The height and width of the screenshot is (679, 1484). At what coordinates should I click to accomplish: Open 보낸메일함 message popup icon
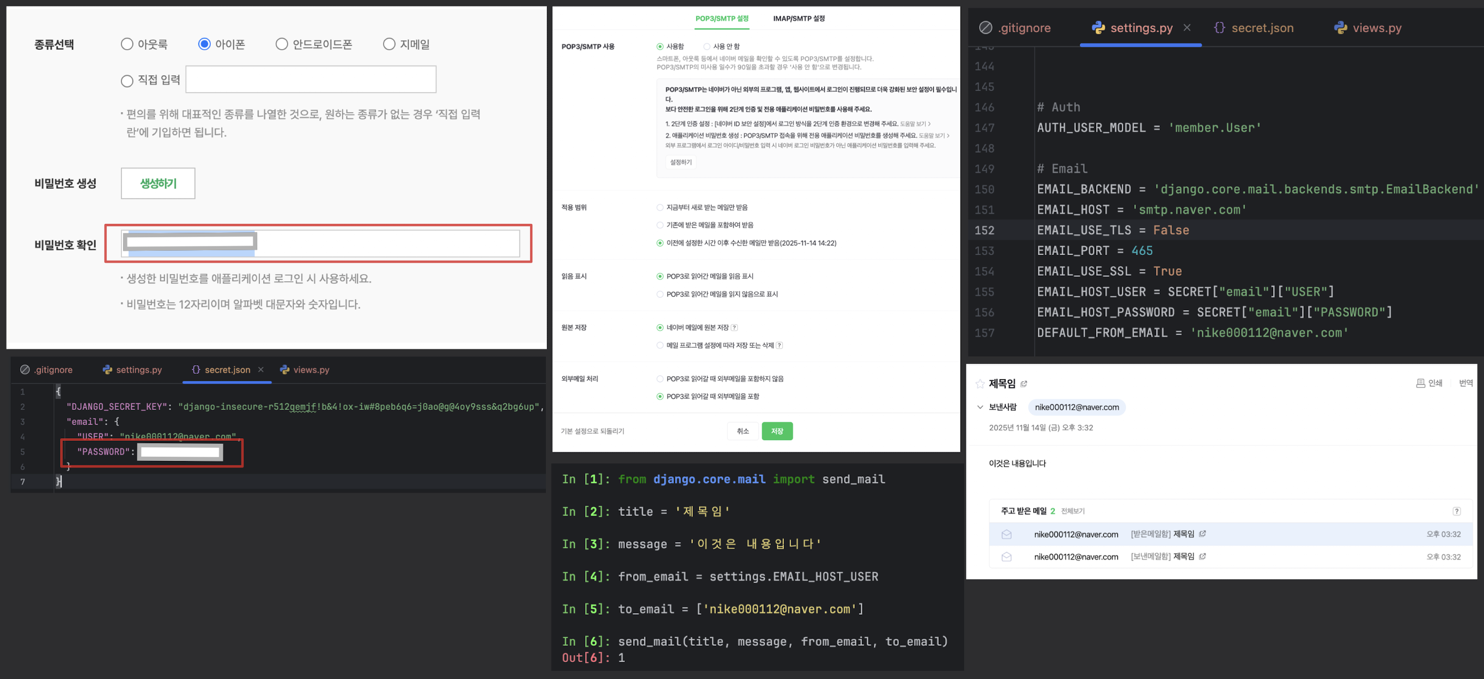click(x=1202, y=556)
